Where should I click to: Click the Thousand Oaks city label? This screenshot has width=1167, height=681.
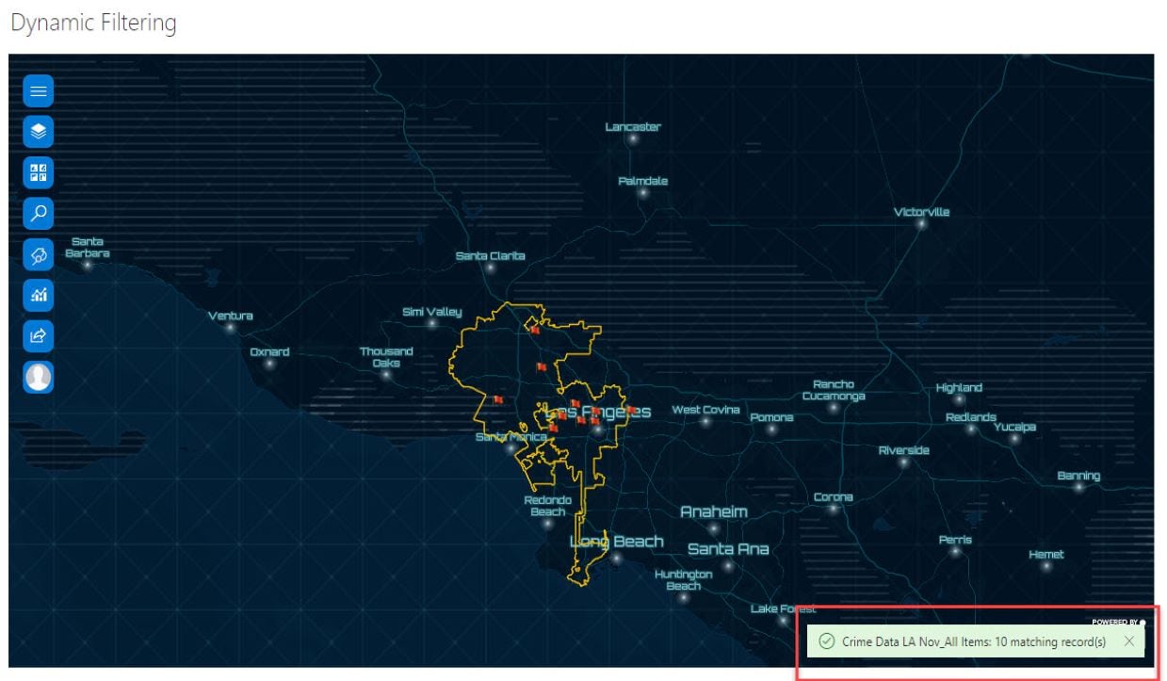click(x=386, y=357)
